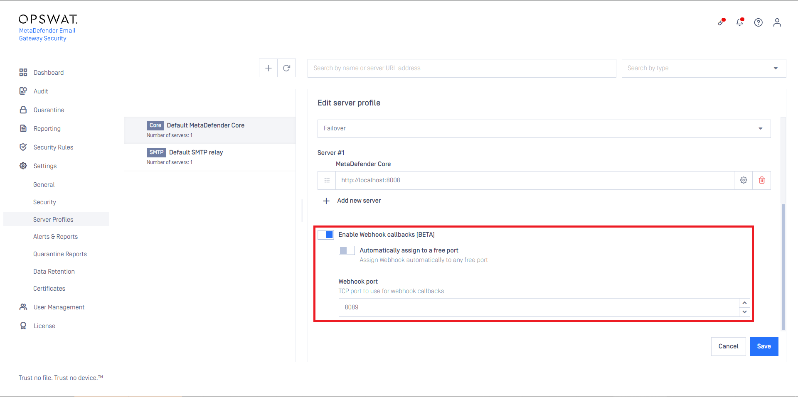Add a new server profile with plus icon
798x397 pixels.
coord(268,68)
